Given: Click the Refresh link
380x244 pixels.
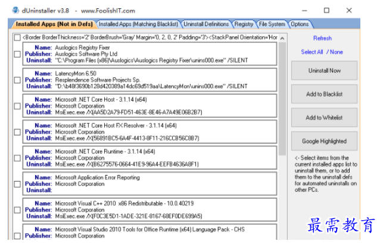Looking at the screenshot, I should click(x=322, y=38).
